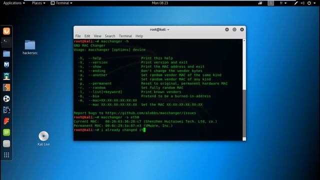Click the "--help" option text

(x=95, y=58)
